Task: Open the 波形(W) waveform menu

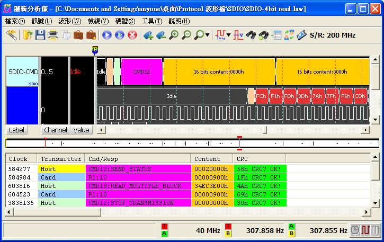Action: click(70, 21)
